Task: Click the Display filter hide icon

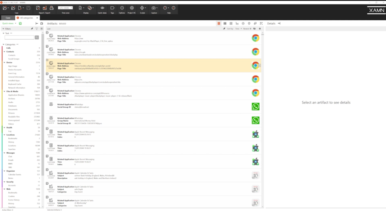Action: pyautogui.click(x=90, y=8)
